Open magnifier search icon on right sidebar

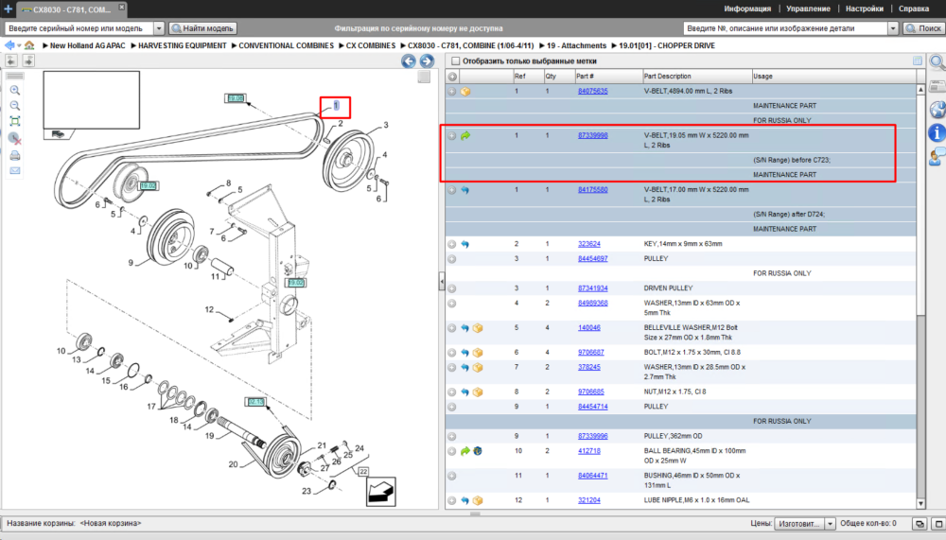coord(937,61)
